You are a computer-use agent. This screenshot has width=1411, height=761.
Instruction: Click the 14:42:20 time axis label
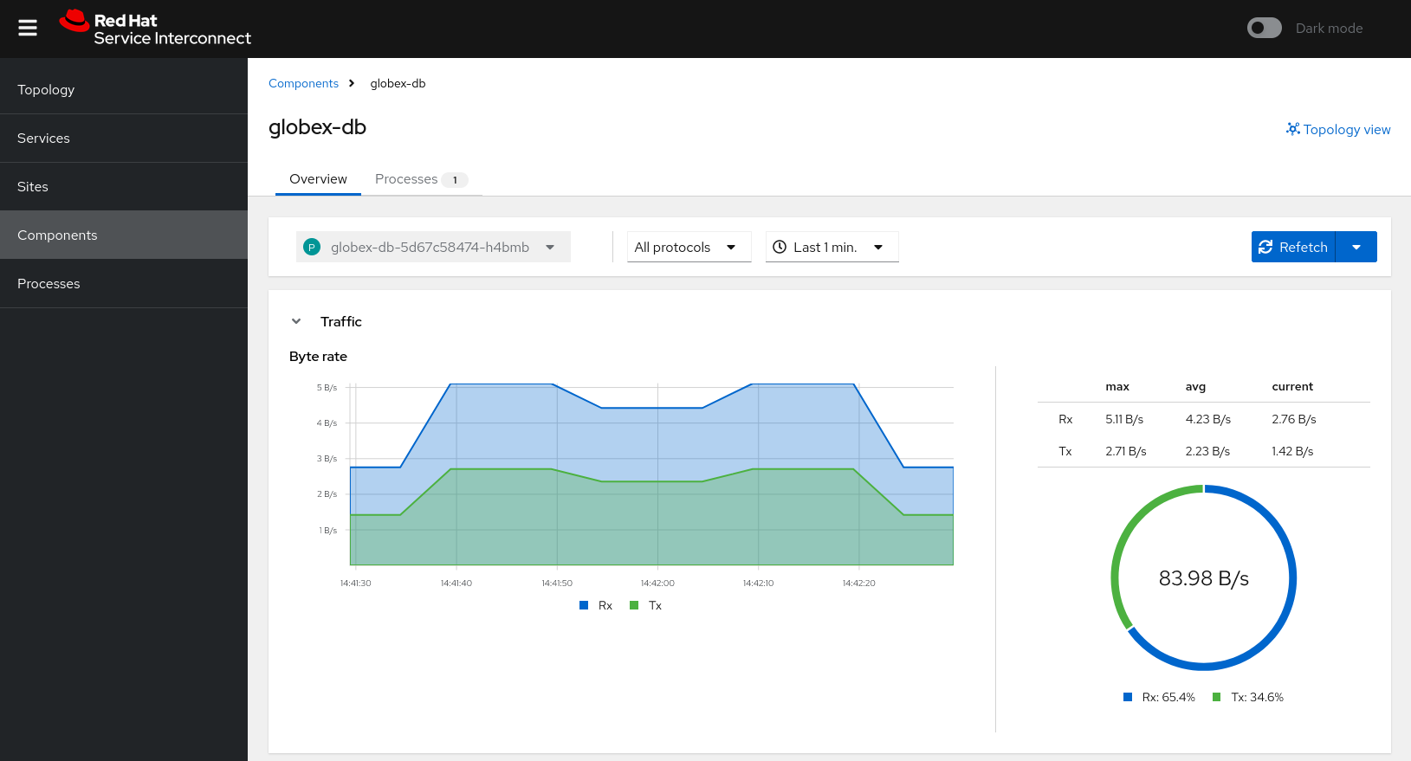[858, 584]
